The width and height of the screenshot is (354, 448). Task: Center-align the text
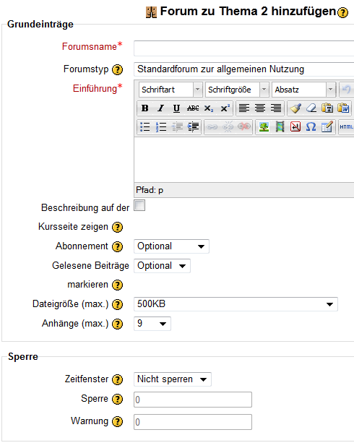click(x=259, y=108)
